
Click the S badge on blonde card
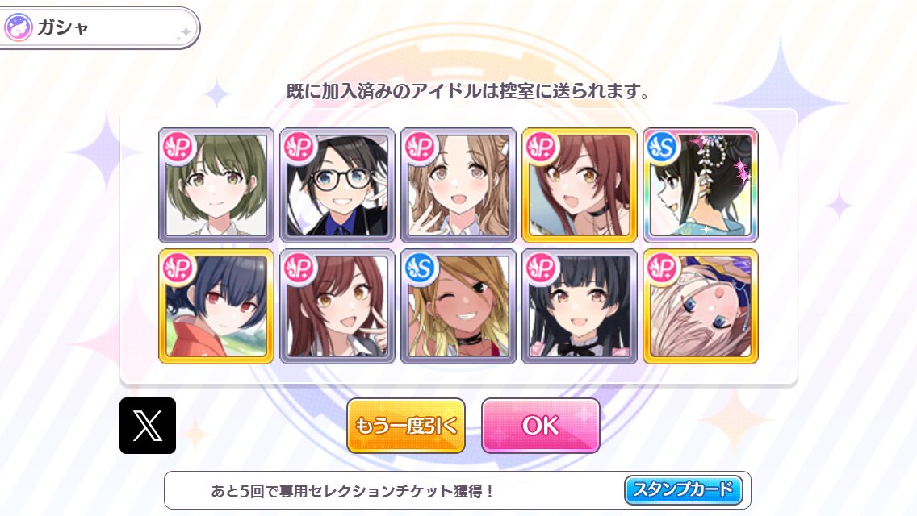(421, 268)
